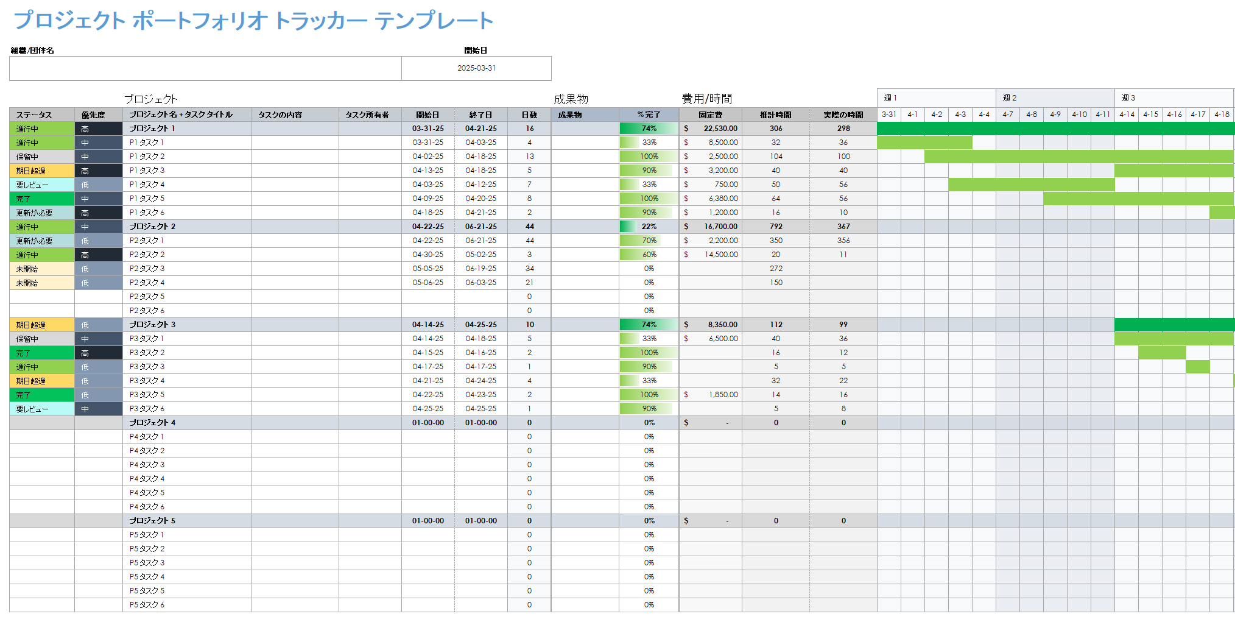Select the 週 1 timeline header

click(x=937, y=97)
